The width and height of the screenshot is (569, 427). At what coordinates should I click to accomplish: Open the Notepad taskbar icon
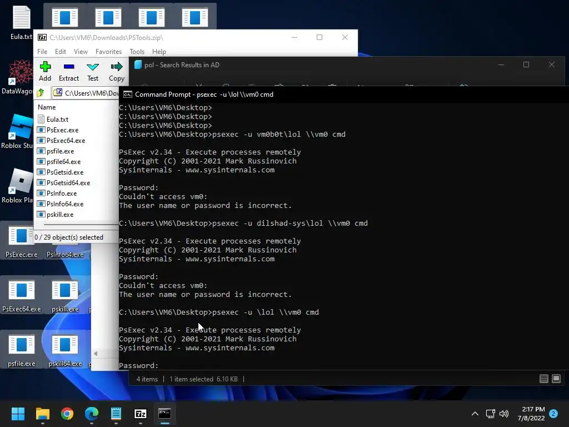pos(116,414)
